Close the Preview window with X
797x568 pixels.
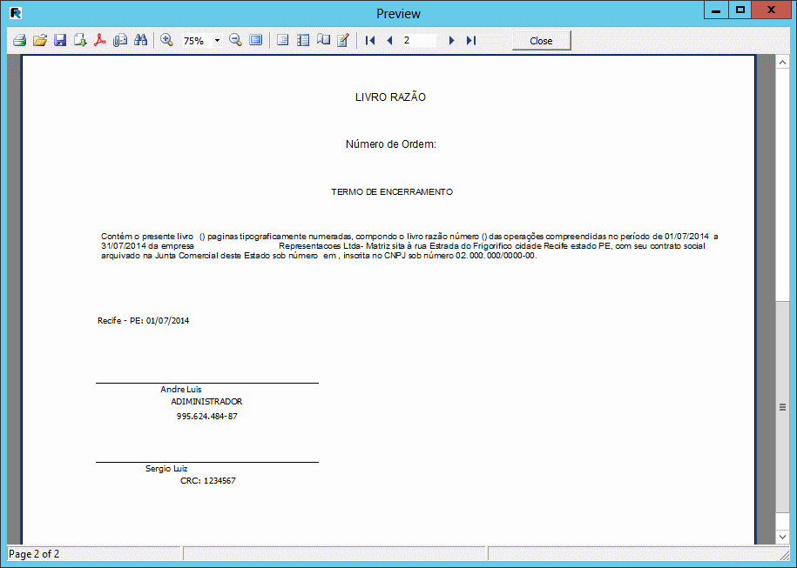tap(771, 10)
